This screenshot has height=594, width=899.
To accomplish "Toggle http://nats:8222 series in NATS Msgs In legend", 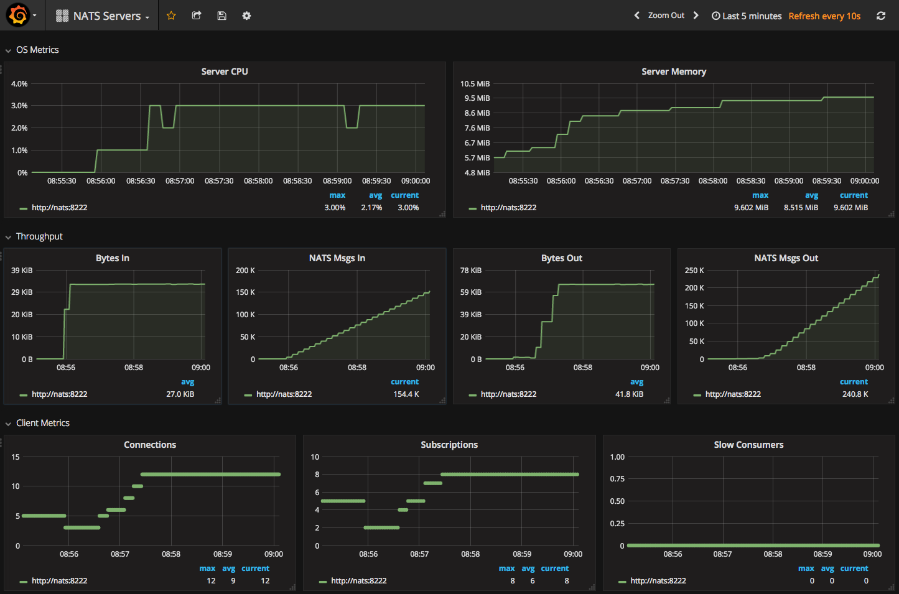I will [x=284, y=394].
